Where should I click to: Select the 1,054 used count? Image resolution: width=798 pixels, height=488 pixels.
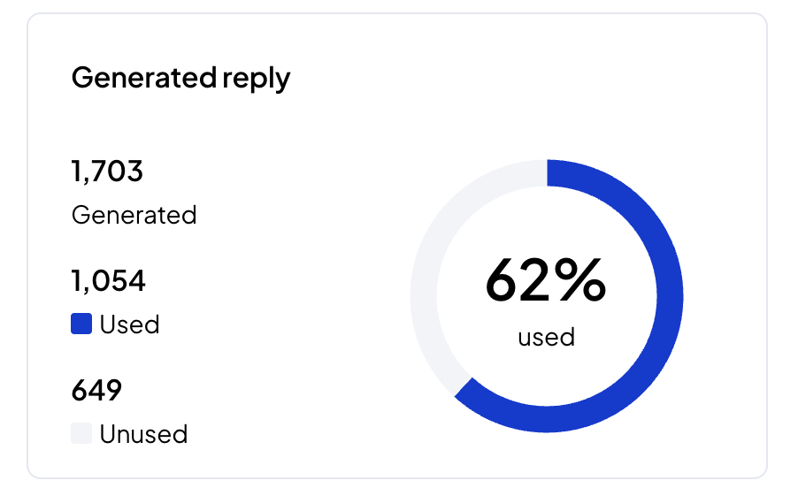click(109, 280)
